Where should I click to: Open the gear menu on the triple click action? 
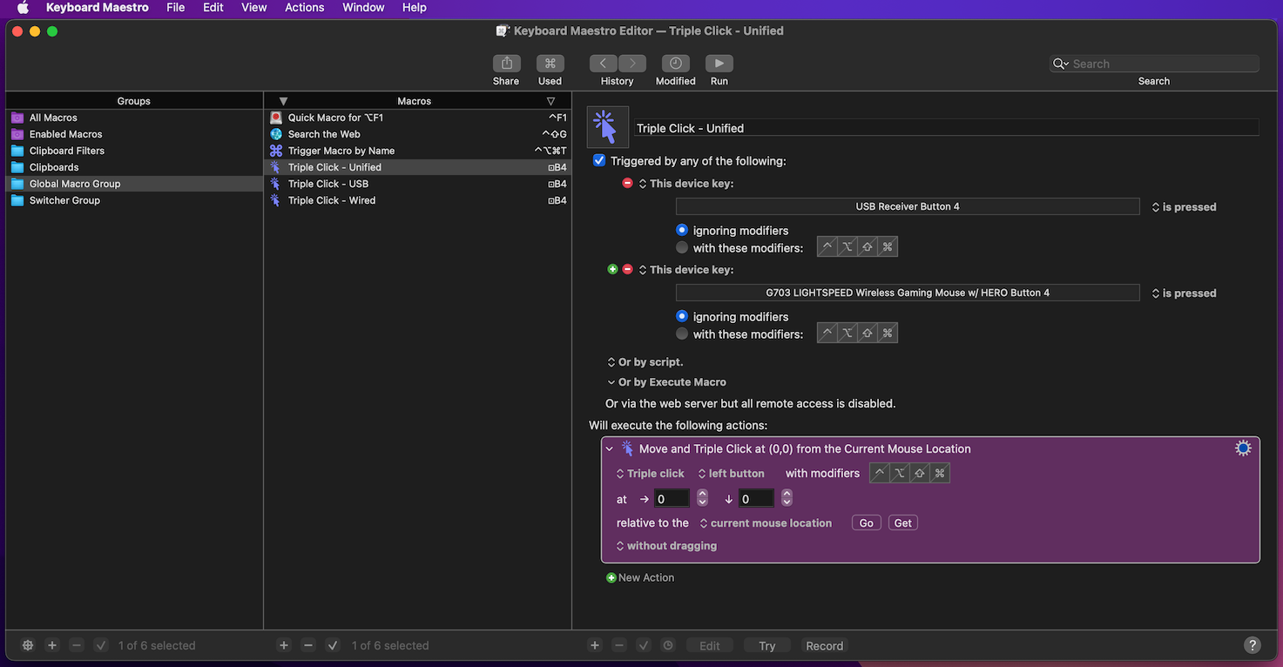[1243, 448]
